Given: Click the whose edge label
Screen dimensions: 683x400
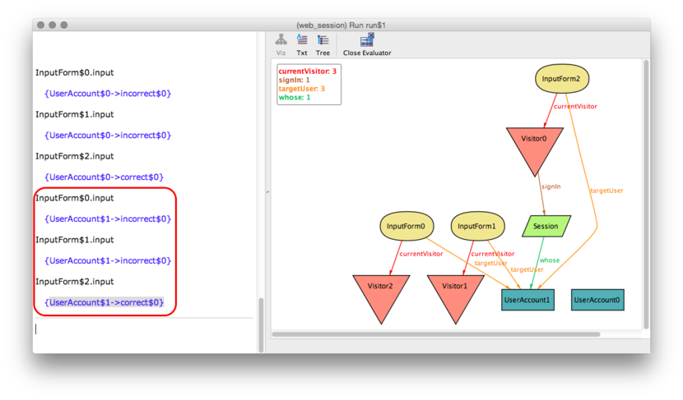Looking at the screenshot, I should tap(550, 260).
